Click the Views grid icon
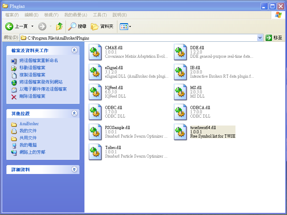The image size is (287, 215). pyautogui.click(x=124, y=27)
